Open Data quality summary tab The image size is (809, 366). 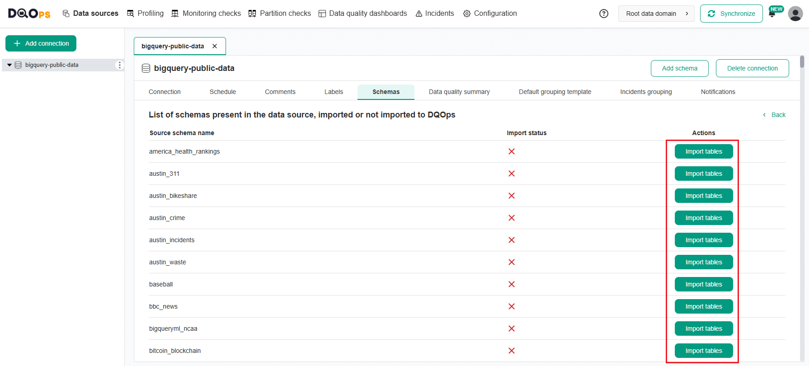[x=459, y=92]
